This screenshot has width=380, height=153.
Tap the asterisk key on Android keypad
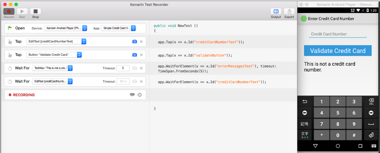(x=322, y=135)
